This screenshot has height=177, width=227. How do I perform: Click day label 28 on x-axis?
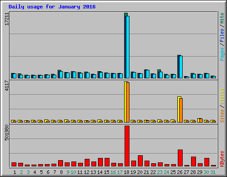pos(193,172)
